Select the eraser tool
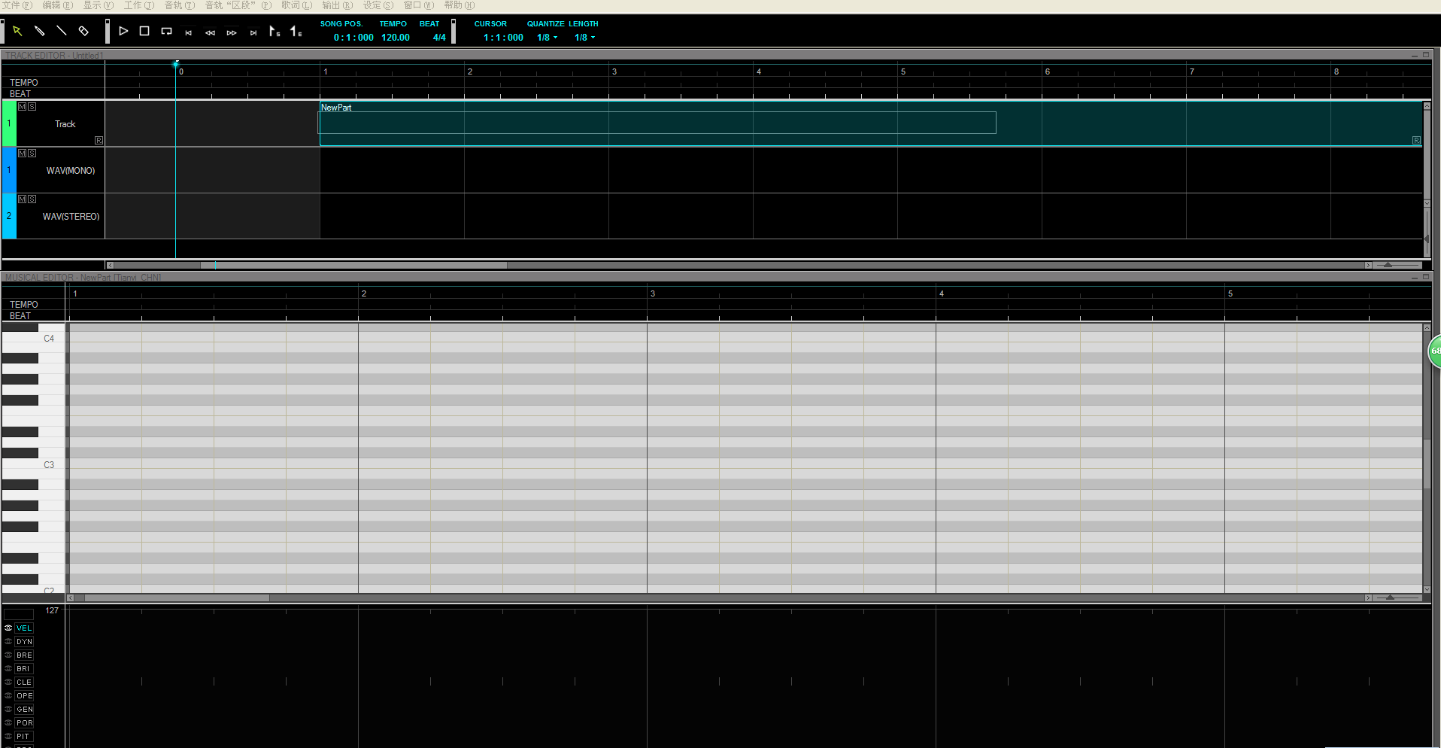 pos(83,31)
